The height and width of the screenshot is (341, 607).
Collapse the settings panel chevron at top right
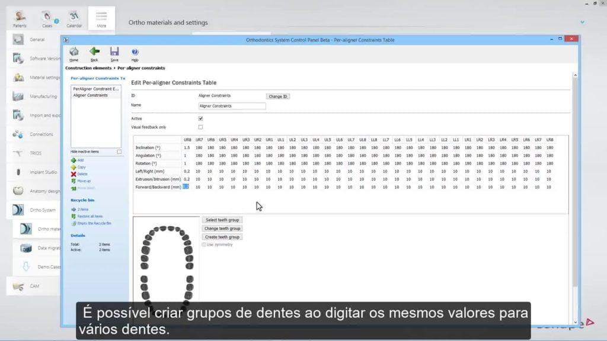coord(582,22)
